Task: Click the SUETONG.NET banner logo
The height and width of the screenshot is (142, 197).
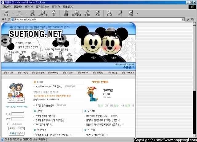Action: [x=36, y=34]
